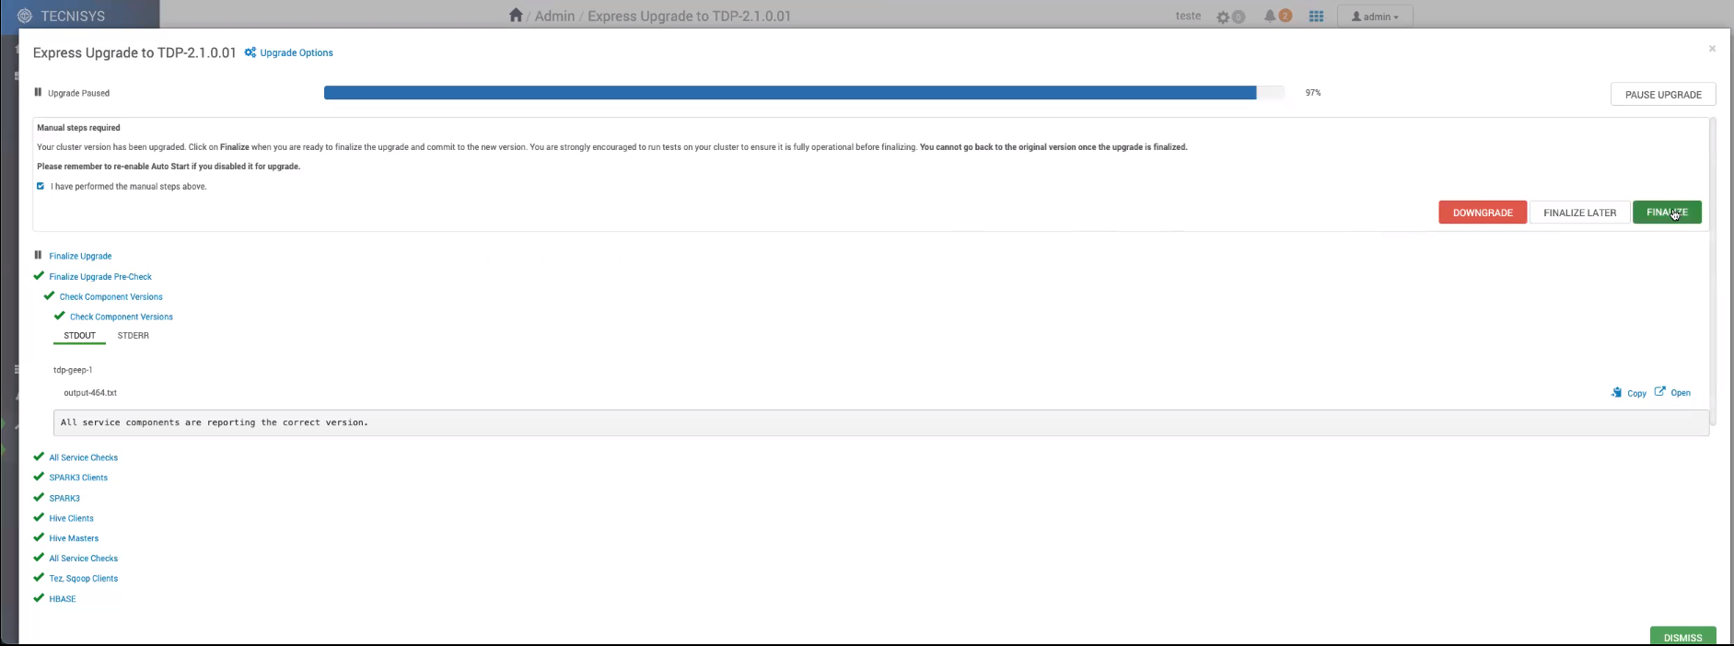Screen dimensions: 1734x646
Task: Expand the Tez, Sqoop Clients group
Action: [84, 579]
